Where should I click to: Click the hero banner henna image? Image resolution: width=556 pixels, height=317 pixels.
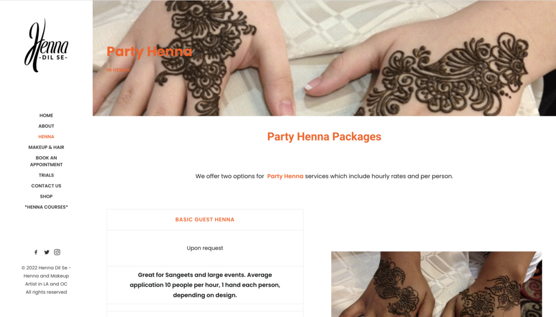[324, 58]
